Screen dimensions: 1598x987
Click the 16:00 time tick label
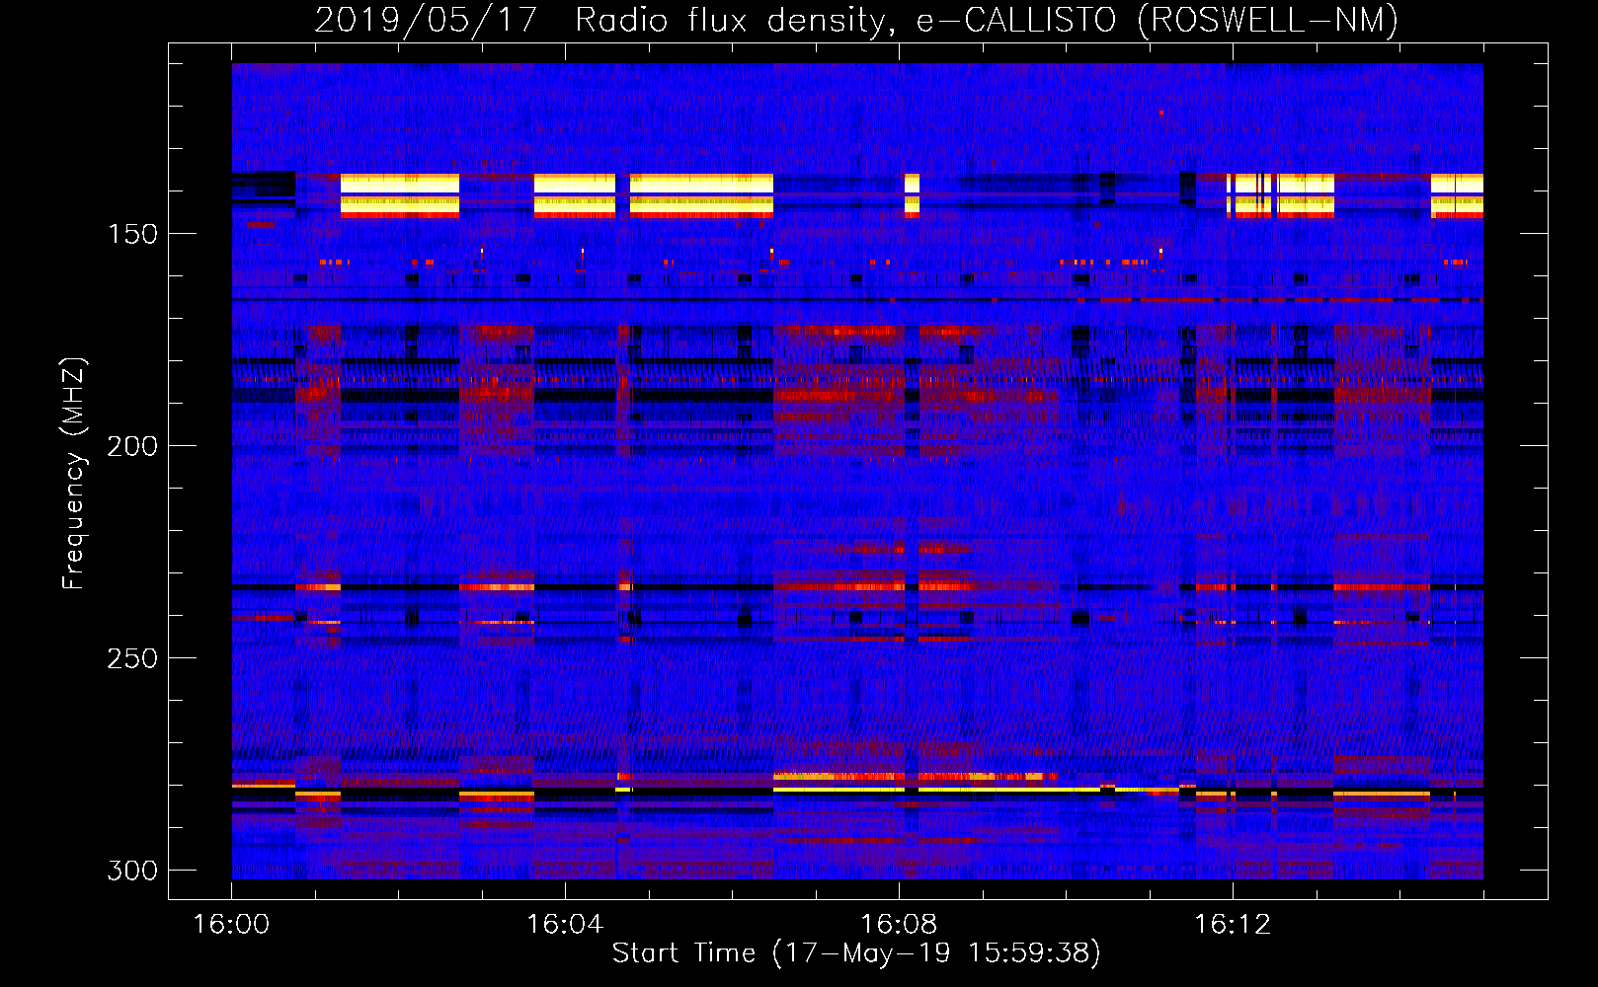231,924
